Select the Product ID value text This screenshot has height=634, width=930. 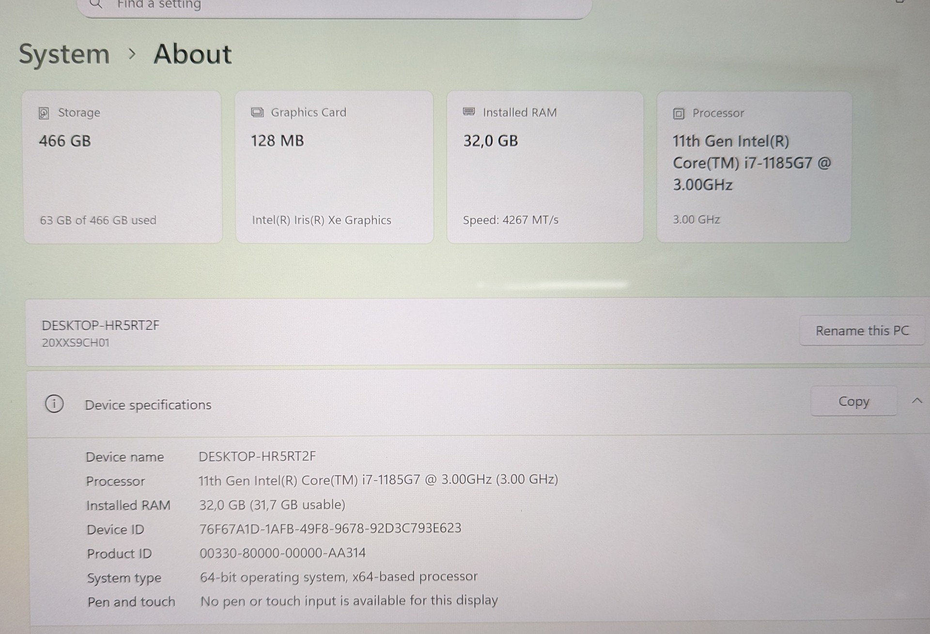point(283,553)
